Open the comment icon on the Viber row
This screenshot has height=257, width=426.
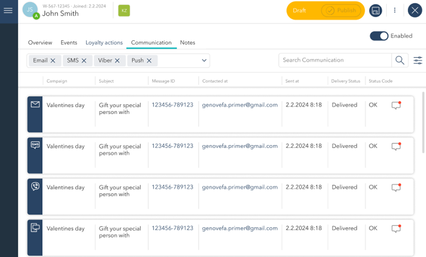pyautogui.click(x=396, y=187)
